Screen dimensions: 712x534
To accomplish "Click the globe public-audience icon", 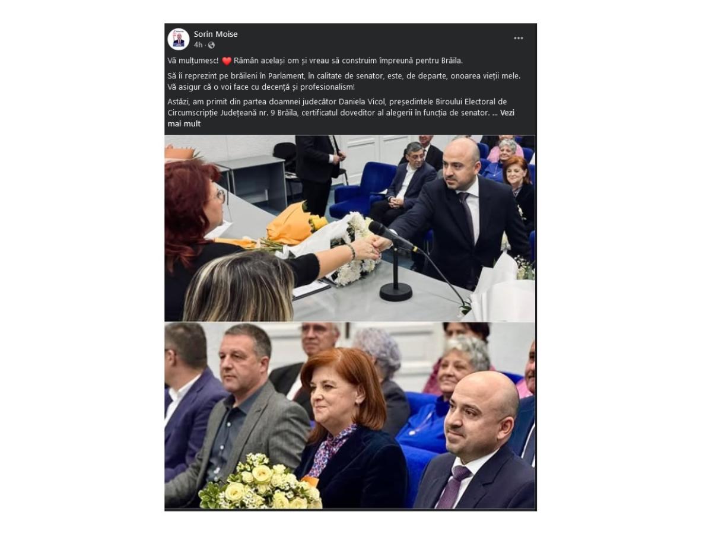I will coord(211,45).
